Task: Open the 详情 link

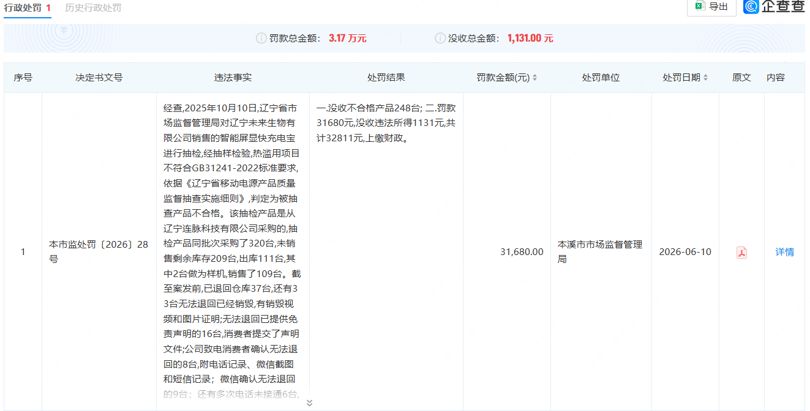Action: click(785, 252)
